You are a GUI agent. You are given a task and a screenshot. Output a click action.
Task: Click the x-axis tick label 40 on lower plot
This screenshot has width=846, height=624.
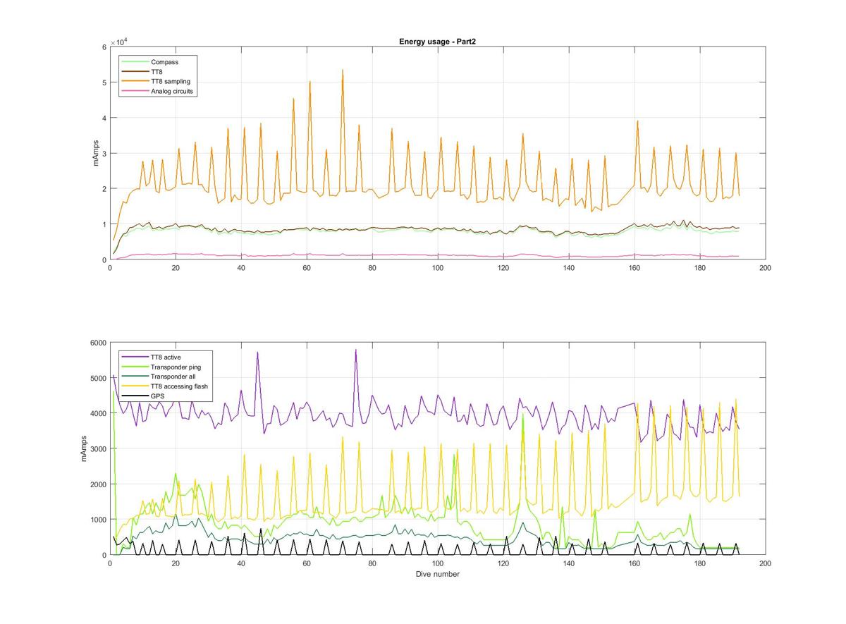coord(241,563)
